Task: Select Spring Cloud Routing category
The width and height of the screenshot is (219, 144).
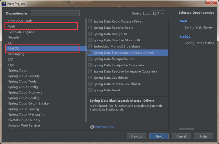Action: pos(46,98)
